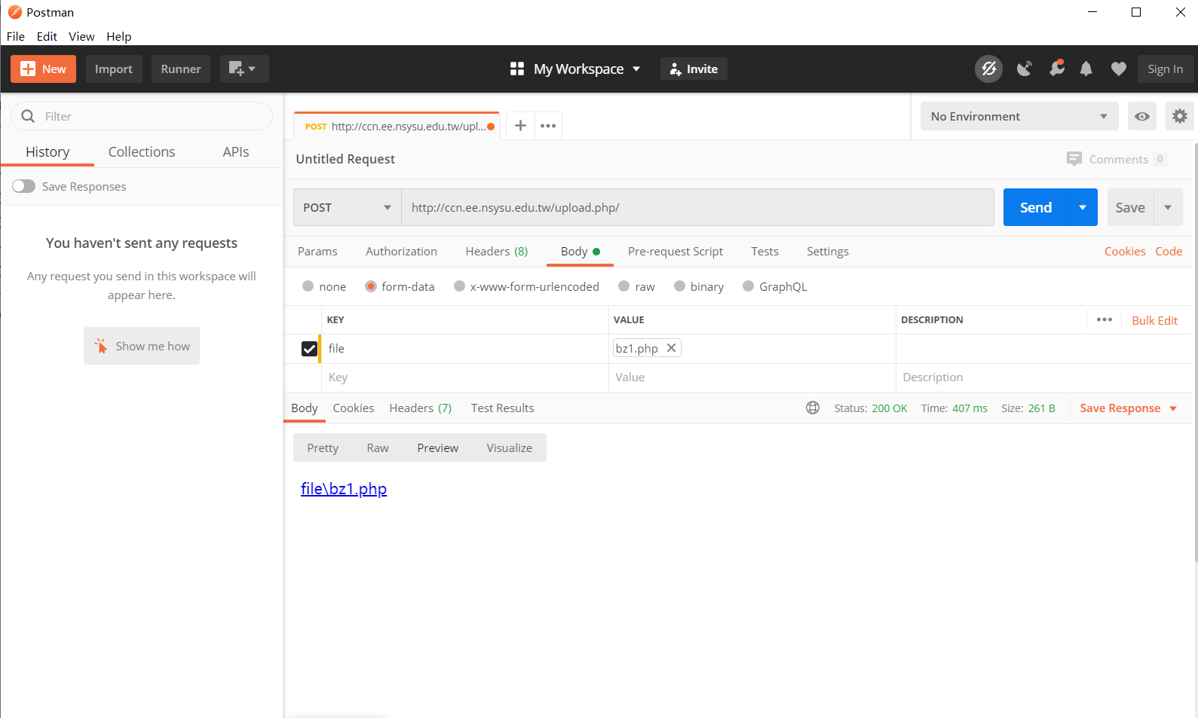
Task: Select the binary body type
Action: pos(679,286)
